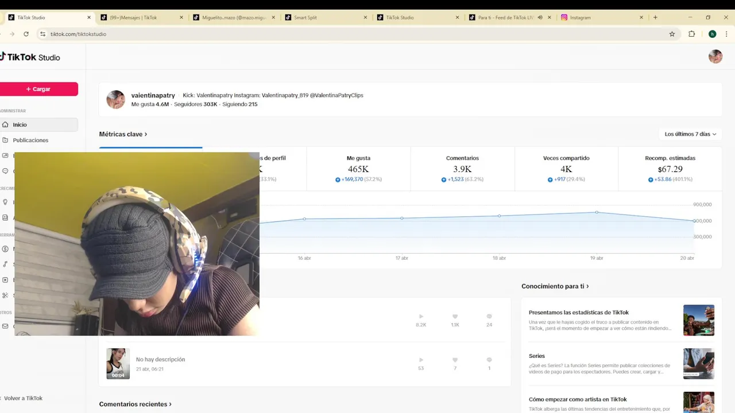Open a new browser tab
Image resolution: width=735 pixels, height=413 pixels.
[x=655, y=17]
